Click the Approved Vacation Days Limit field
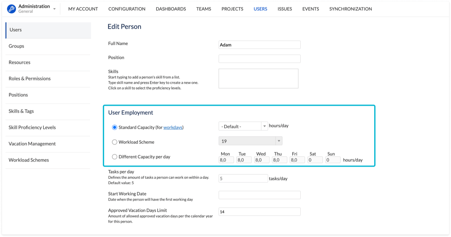 [x=259, y=212]
